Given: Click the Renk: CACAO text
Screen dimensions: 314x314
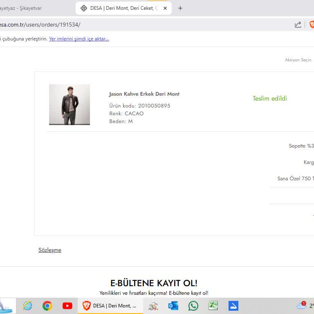Looking at the screenshot, I should 126,114.
